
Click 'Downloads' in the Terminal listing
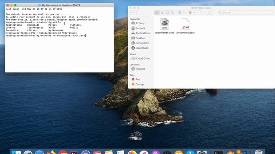coord(33,25)
